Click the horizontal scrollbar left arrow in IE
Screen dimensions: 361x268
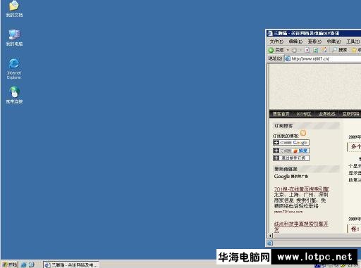270,236
